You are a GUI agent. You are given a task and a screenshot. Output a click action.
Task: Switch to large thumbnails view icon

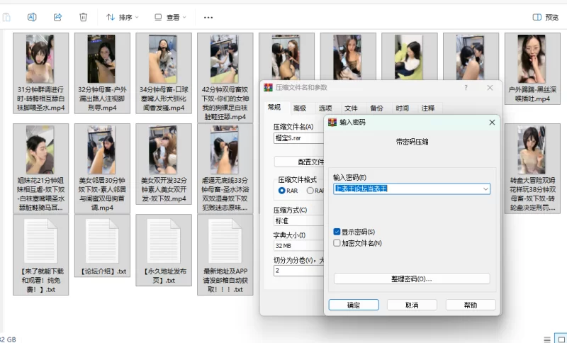[561, 339]
